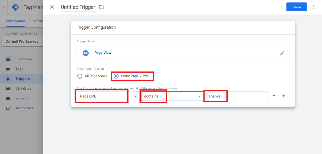Click the Tags sidebar icon

[x=8, y=69]
